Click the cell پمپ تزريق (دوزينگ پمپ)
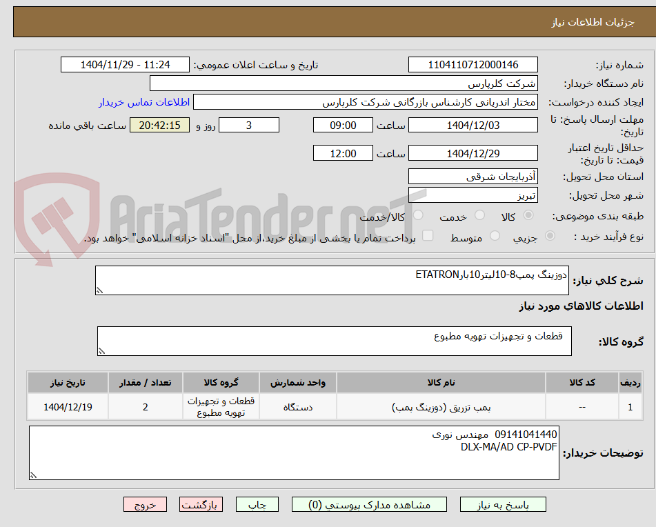This screenshot has width=656, height=527. [441, 407]
